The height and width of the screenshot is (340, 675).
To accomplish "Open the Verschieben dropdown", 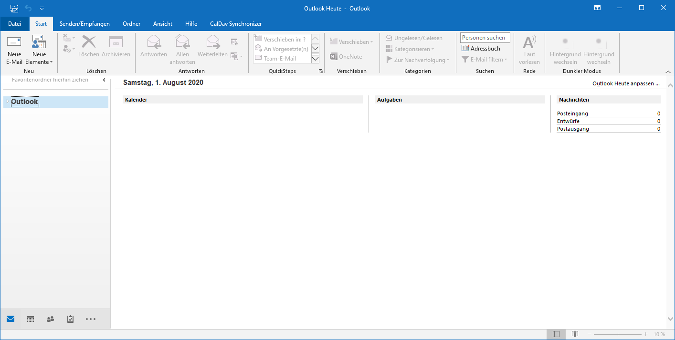I will pos(351,42).
